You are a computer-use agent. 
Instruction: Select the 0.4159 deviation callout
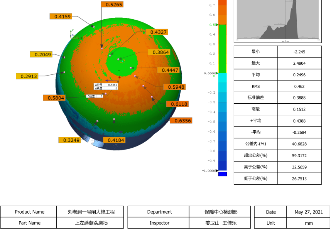(x=61, y=16)
